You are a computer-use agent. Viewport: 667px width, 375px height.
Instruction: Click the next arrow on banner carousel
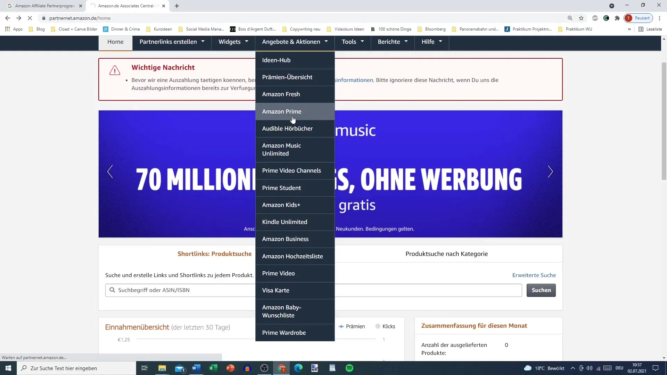point(550,172)
